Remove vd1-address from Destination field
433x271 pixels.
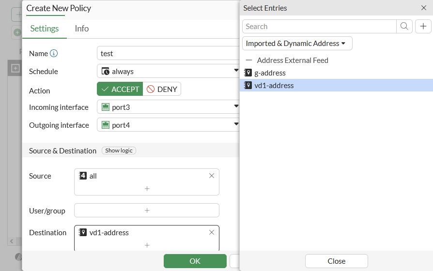(x=211, y=233)
